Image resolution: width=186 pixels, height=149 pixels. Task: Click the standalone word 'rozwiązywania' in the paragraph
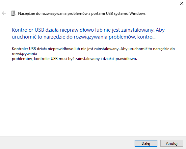(24, 54)
